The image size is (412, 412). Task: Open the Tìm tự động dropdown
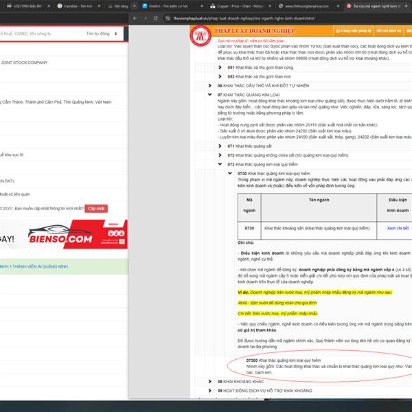102,34
